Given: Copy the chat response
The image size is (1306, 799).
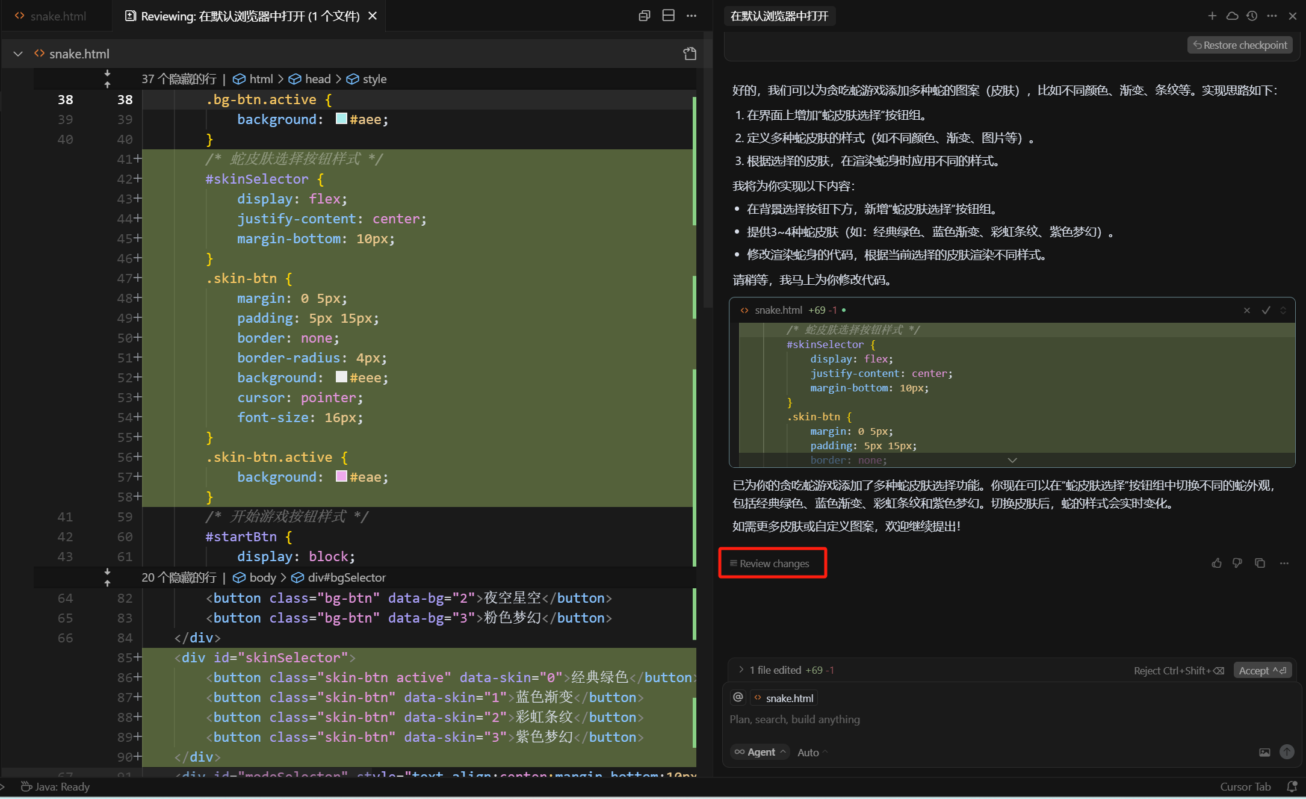Looking at the screenshot, I should pos(1260,563).
